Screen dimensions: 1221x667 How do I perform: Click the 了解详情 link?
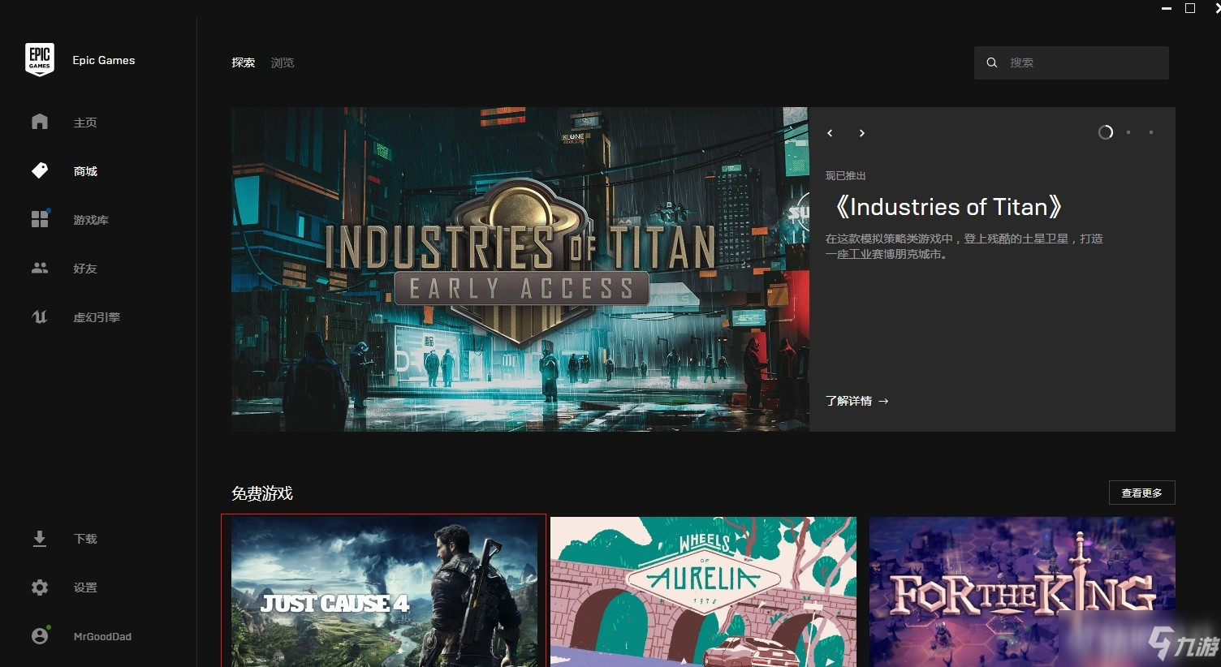coord(857,401)
